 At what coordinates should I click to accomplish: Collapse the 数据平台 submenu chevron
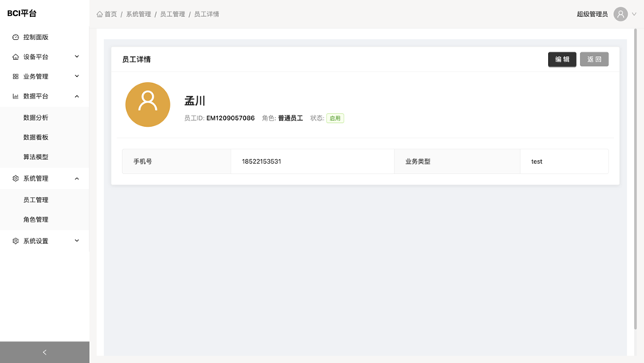77,97
